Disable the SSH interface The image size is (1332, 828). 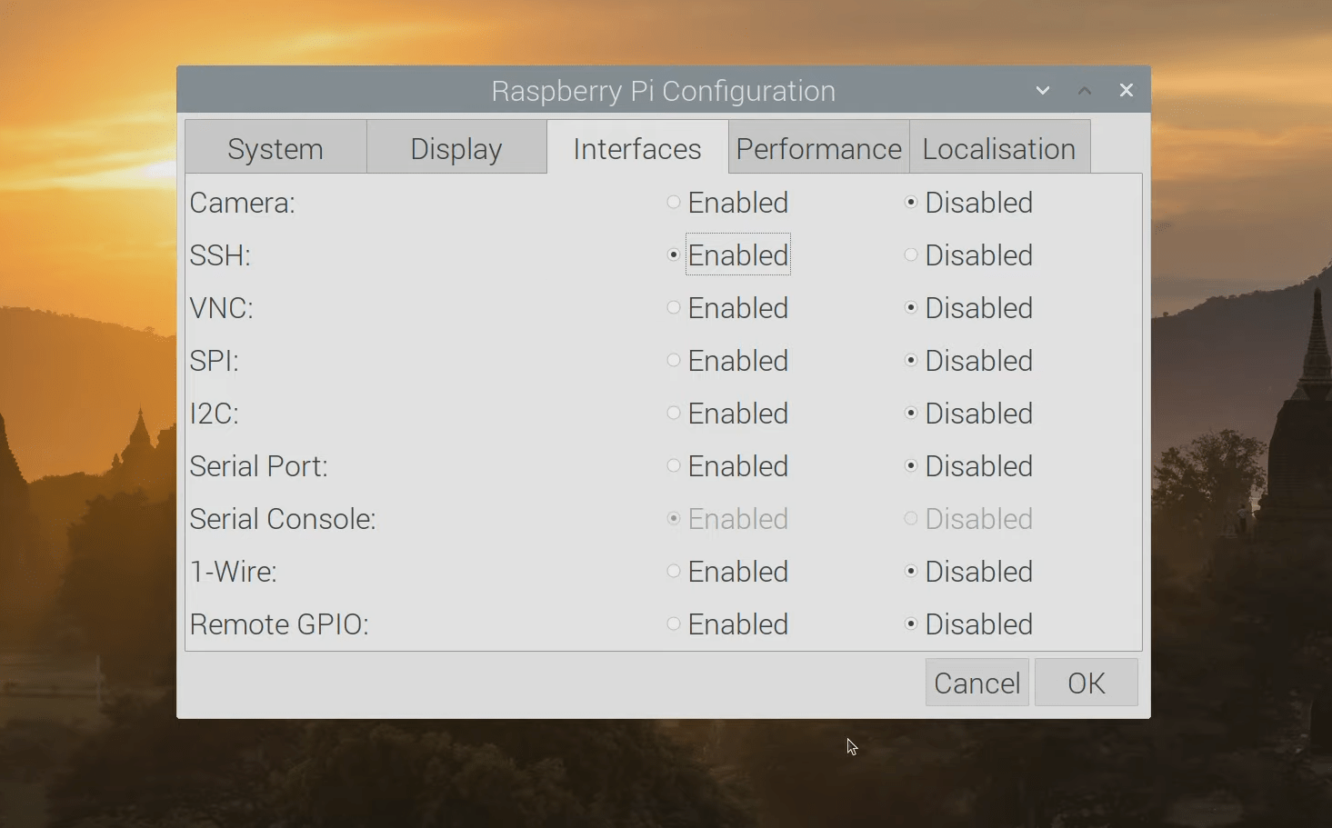pos(968,255)
